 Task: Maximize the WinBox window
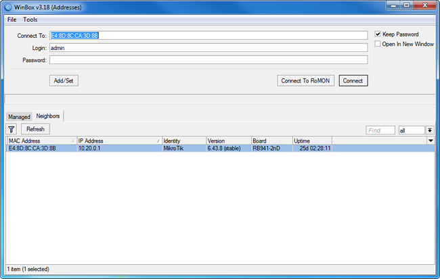click(406, 5)
